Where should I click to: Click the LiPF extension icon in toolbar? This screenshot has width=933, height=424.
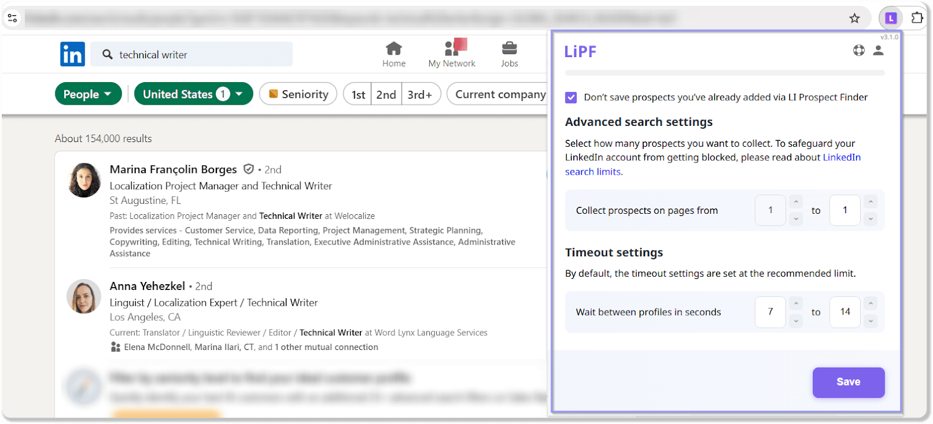(890, 19)
